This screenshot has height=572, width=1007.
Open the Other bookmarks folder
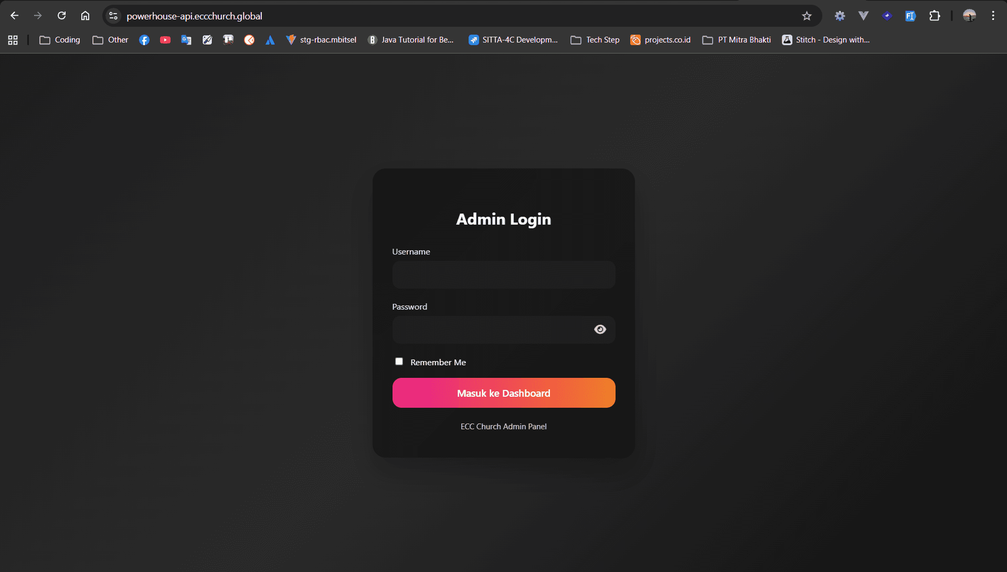[110, 39]
